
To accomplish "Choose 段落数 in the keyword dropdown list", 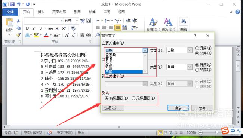I will coord(124,55).
